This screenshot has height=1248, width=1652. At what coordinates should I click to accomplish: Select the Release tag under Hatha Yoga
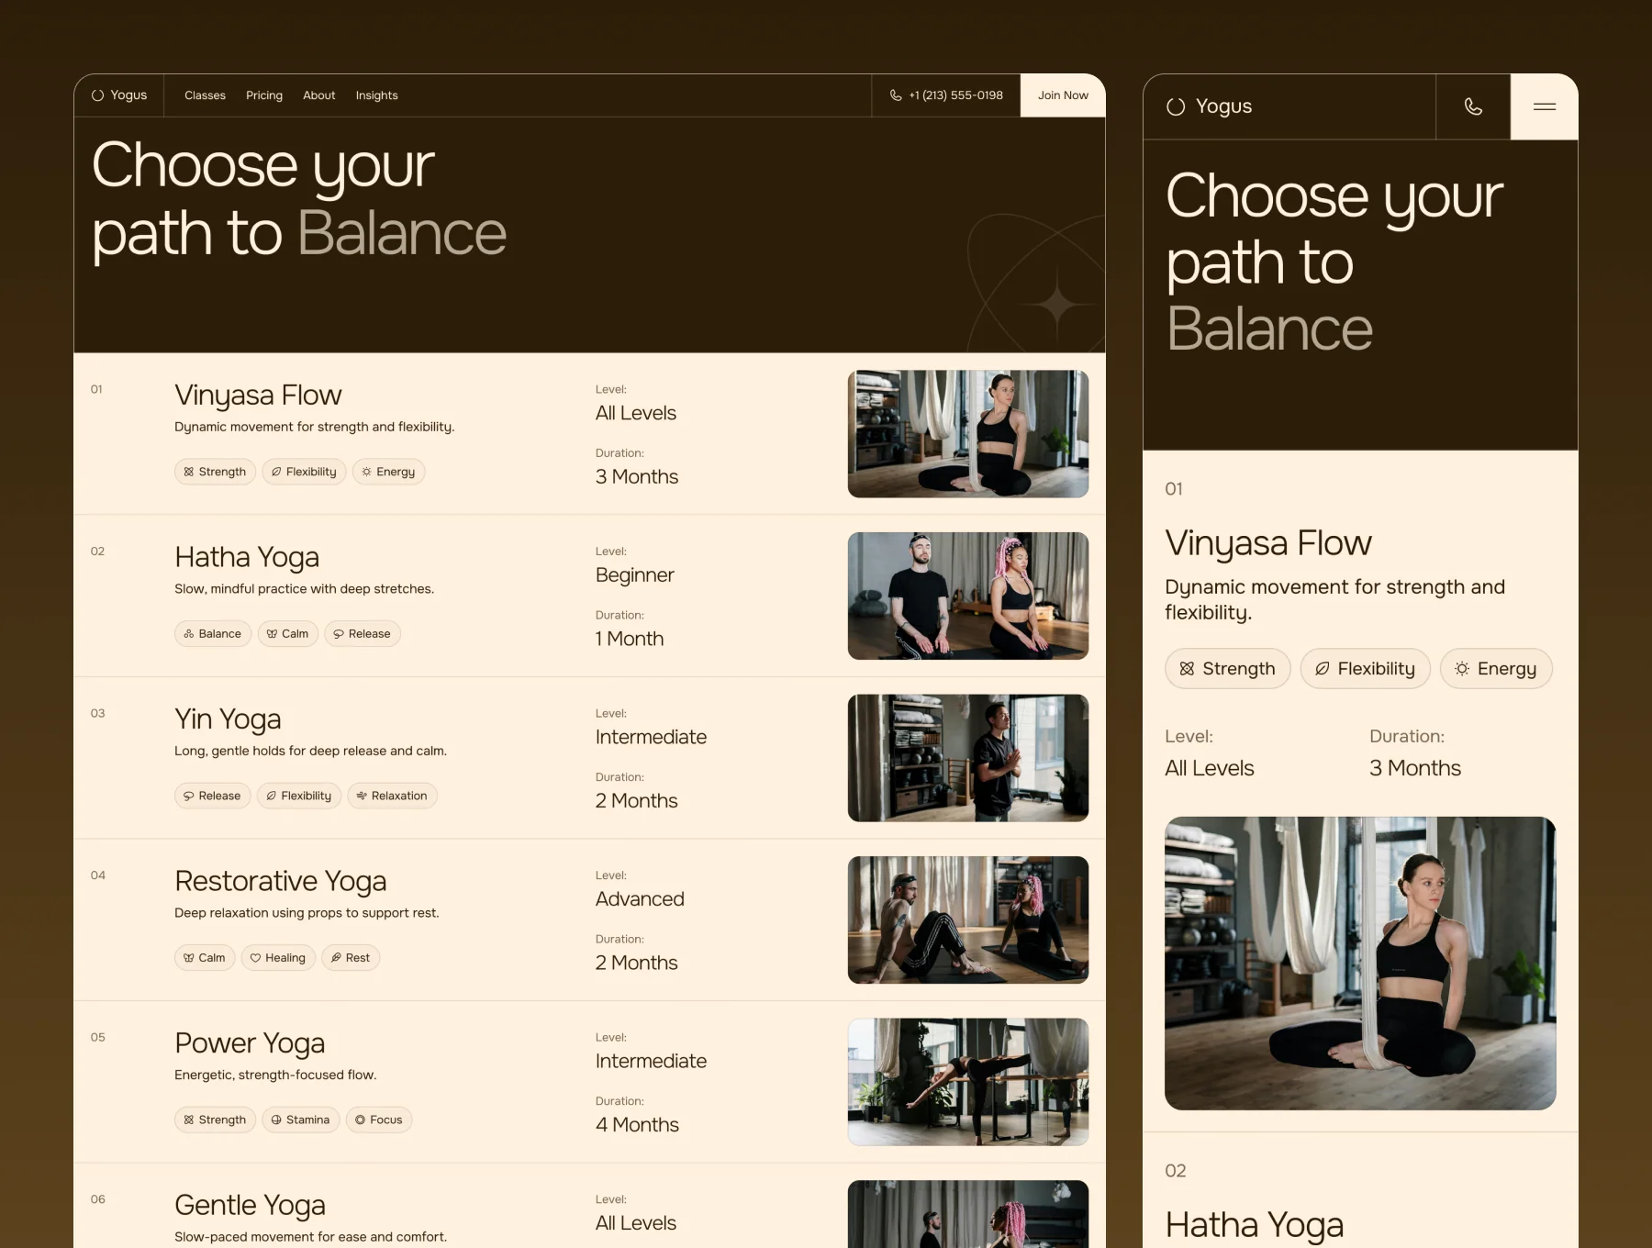point(363,634)
